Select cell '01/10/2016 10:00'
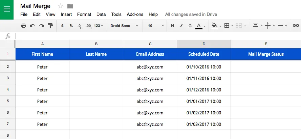This screenshot has height=139, width=301. [x=204, y=67]
